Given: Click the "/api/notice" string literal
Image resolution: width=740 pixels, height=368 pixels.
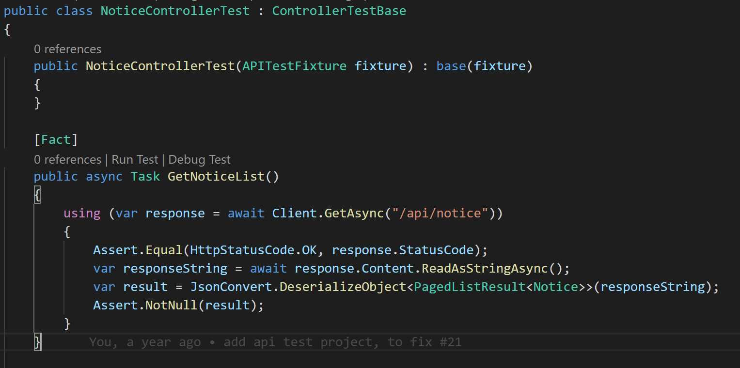Looking at the screenshot, I should click(x=436, y=214).
